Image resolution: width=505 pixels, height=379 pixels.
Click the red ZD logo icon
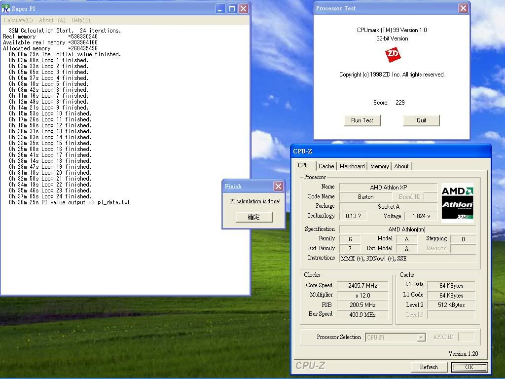coord(393,54)
